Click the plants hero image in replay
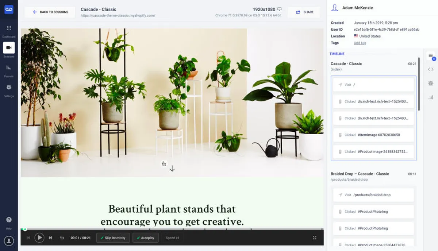This screenshot has width=438, height=251. [172, 103]
